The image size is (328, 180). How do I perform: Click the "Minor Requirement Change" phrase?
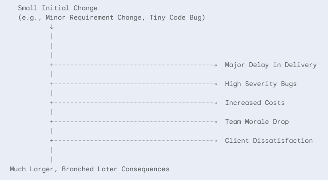pyautogui.click(x=92, y=17)
